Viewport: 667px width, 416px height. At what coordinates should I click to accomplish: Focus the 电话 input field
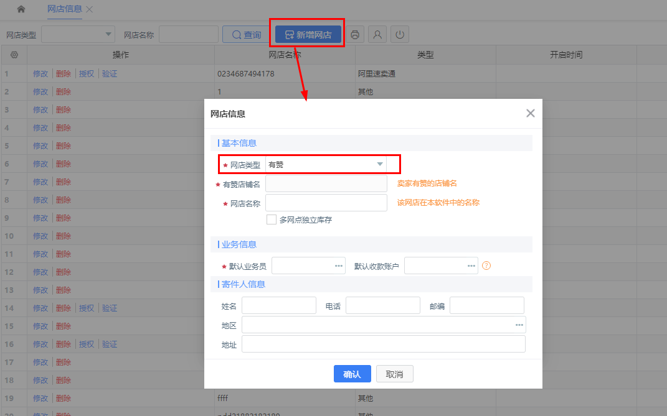point(383,305)
